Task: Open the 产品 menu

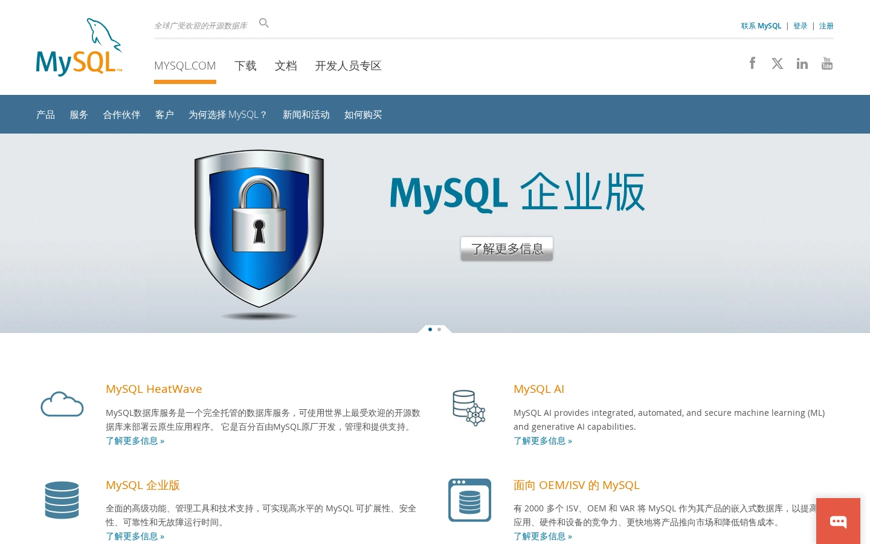Action: (45, 114)
